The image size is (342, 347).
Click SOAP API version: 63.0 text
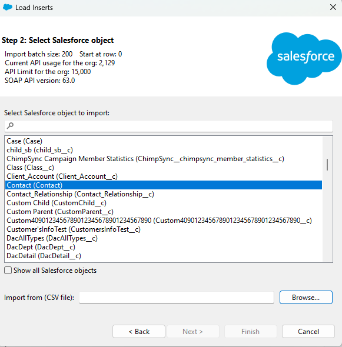40,81
